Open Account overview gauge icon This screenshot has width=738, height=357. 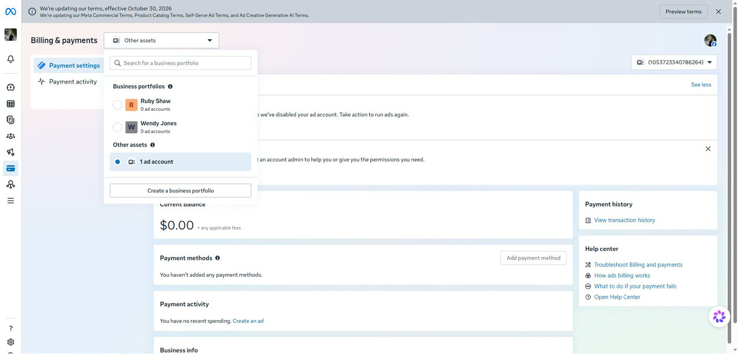tap(10, 88)
